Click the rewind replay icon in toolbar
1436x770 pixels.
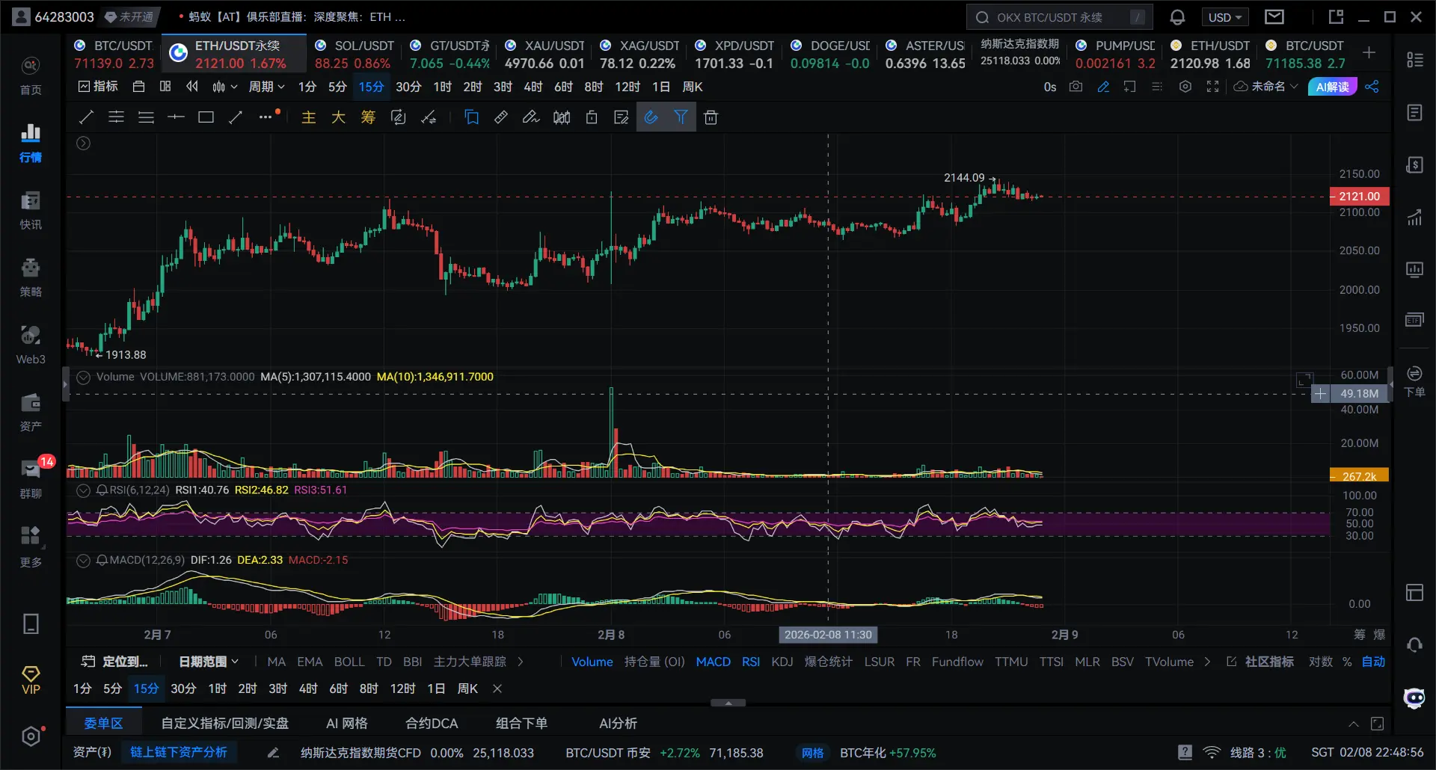point(192,87)
